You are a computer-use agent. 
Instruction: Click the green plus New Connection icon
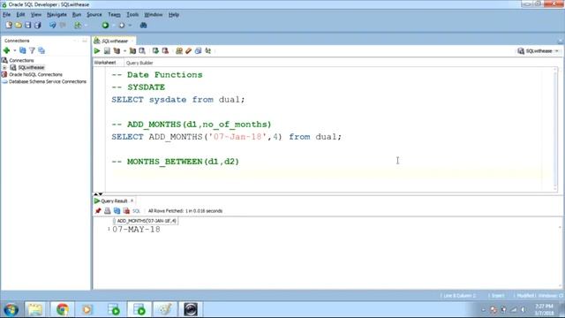pos(6,50)
